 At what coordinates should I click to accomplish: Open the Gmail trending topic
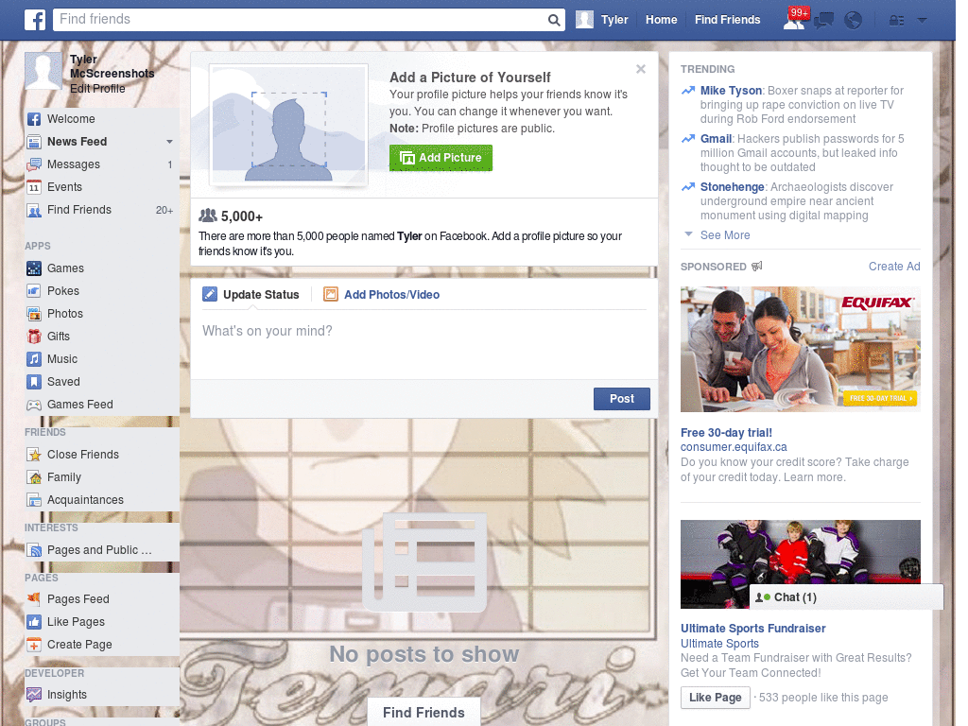tap(716, 139)
